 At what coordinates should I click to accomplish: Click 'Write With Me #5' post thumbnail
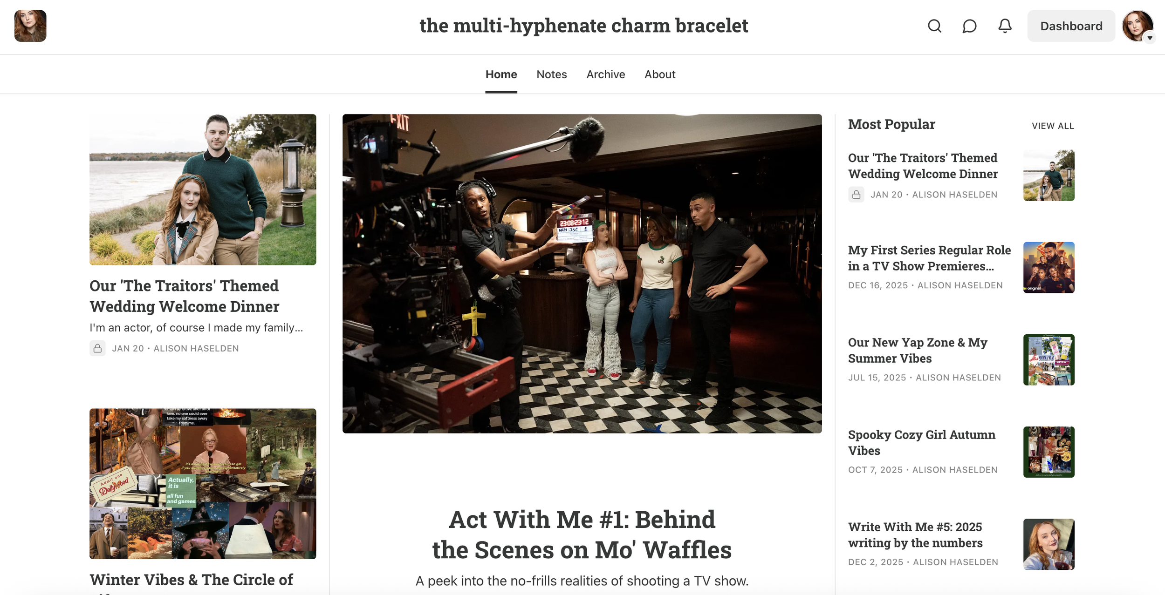point(1048,544)
